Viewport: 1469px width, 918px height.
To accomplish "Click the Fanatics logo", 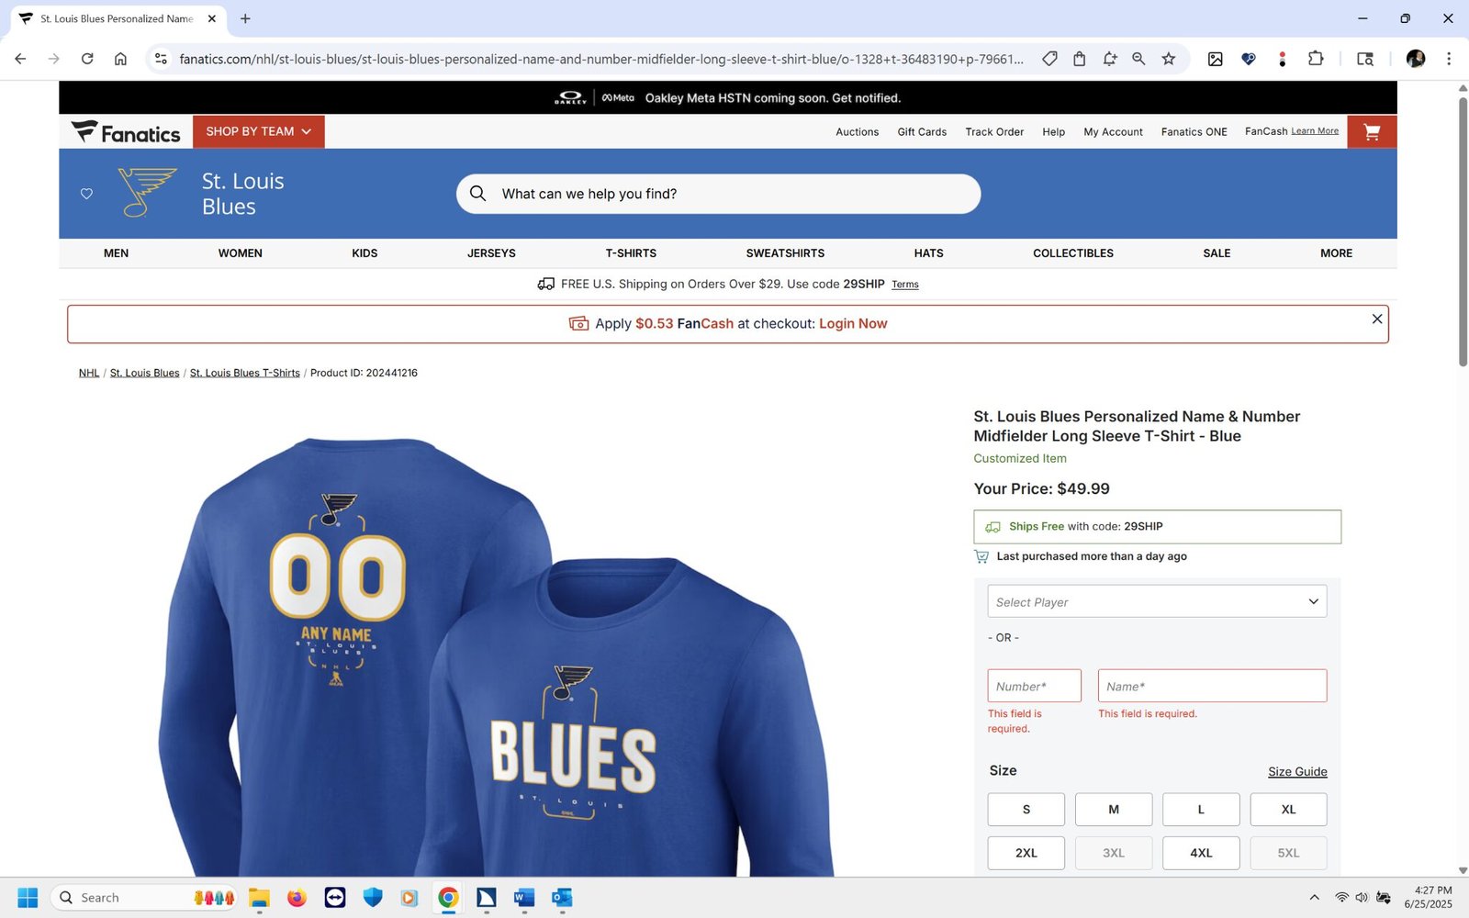I will coord(126,133).
